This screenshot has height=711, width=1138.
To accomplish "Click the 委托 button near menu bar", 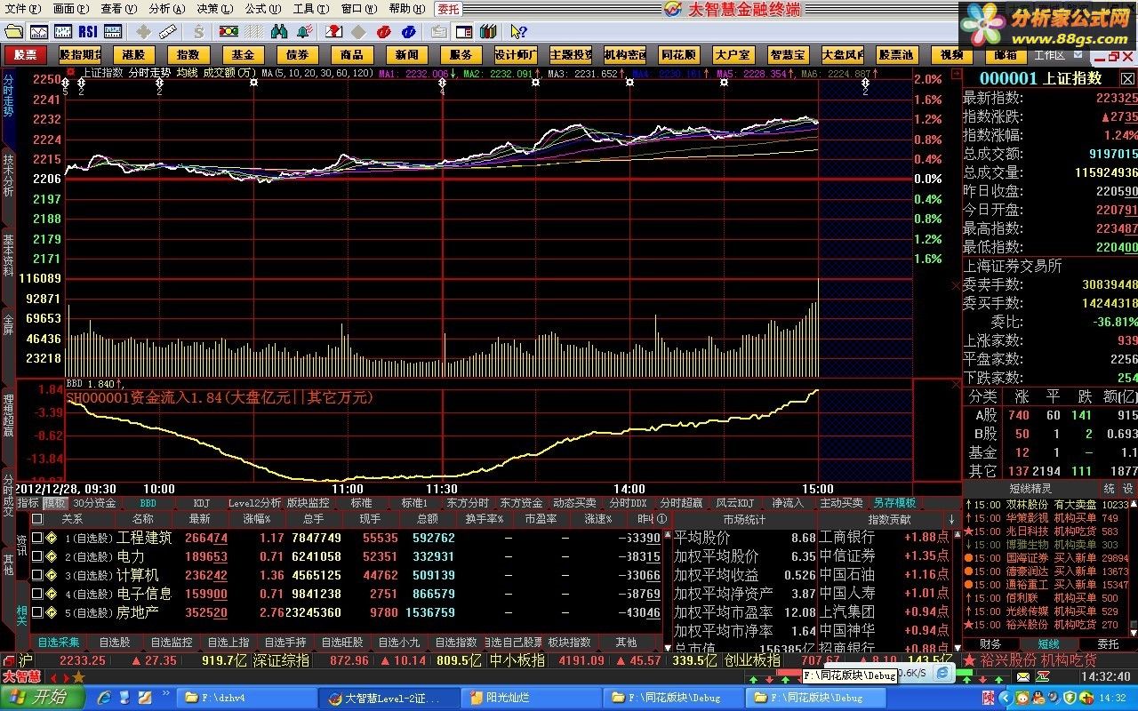I will (x=449, y=9).
